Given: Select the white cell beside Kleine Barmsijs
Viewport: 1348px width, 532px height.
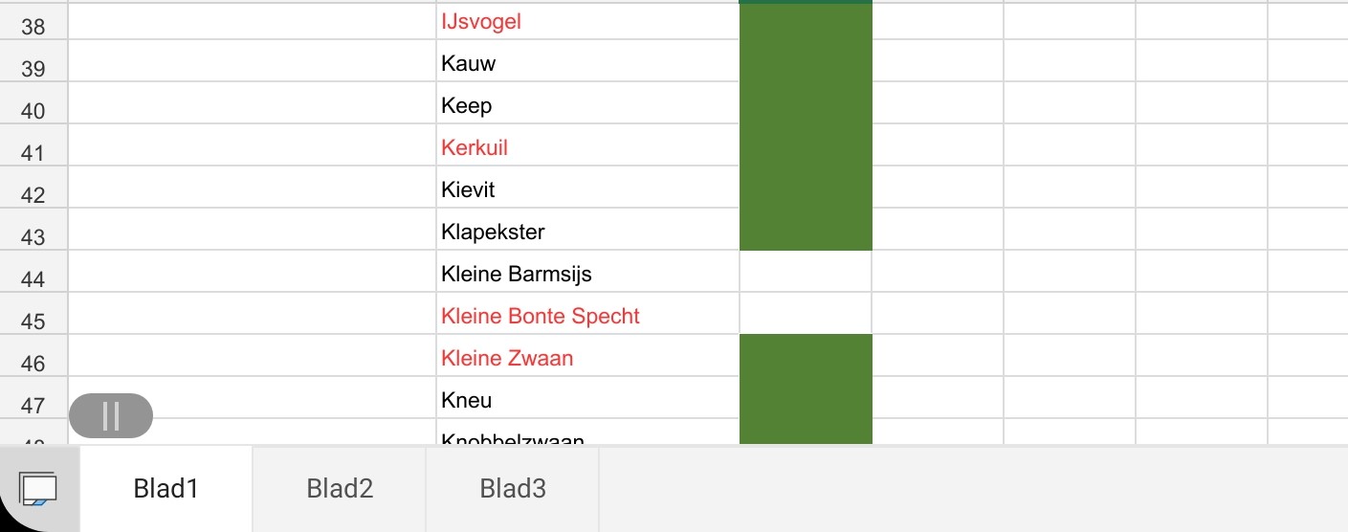Looking at the screenshot, I should coord(806,274).
